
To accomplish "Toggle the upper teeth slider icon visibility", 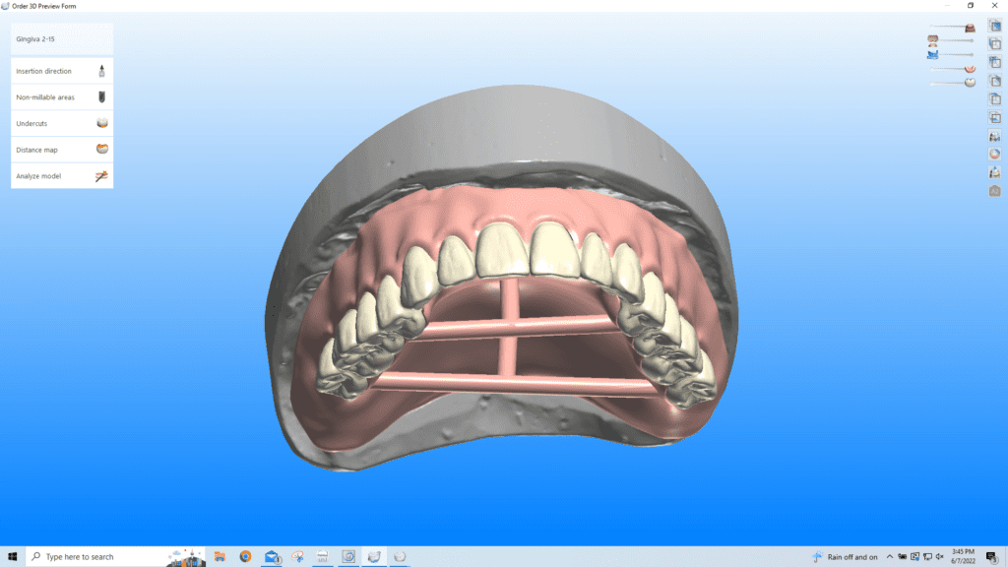I will [x=932, y=40].
